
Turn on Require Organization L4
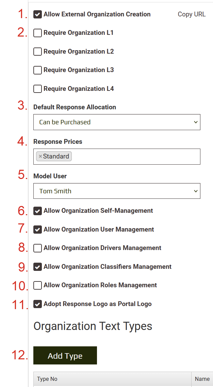point(38,89)
